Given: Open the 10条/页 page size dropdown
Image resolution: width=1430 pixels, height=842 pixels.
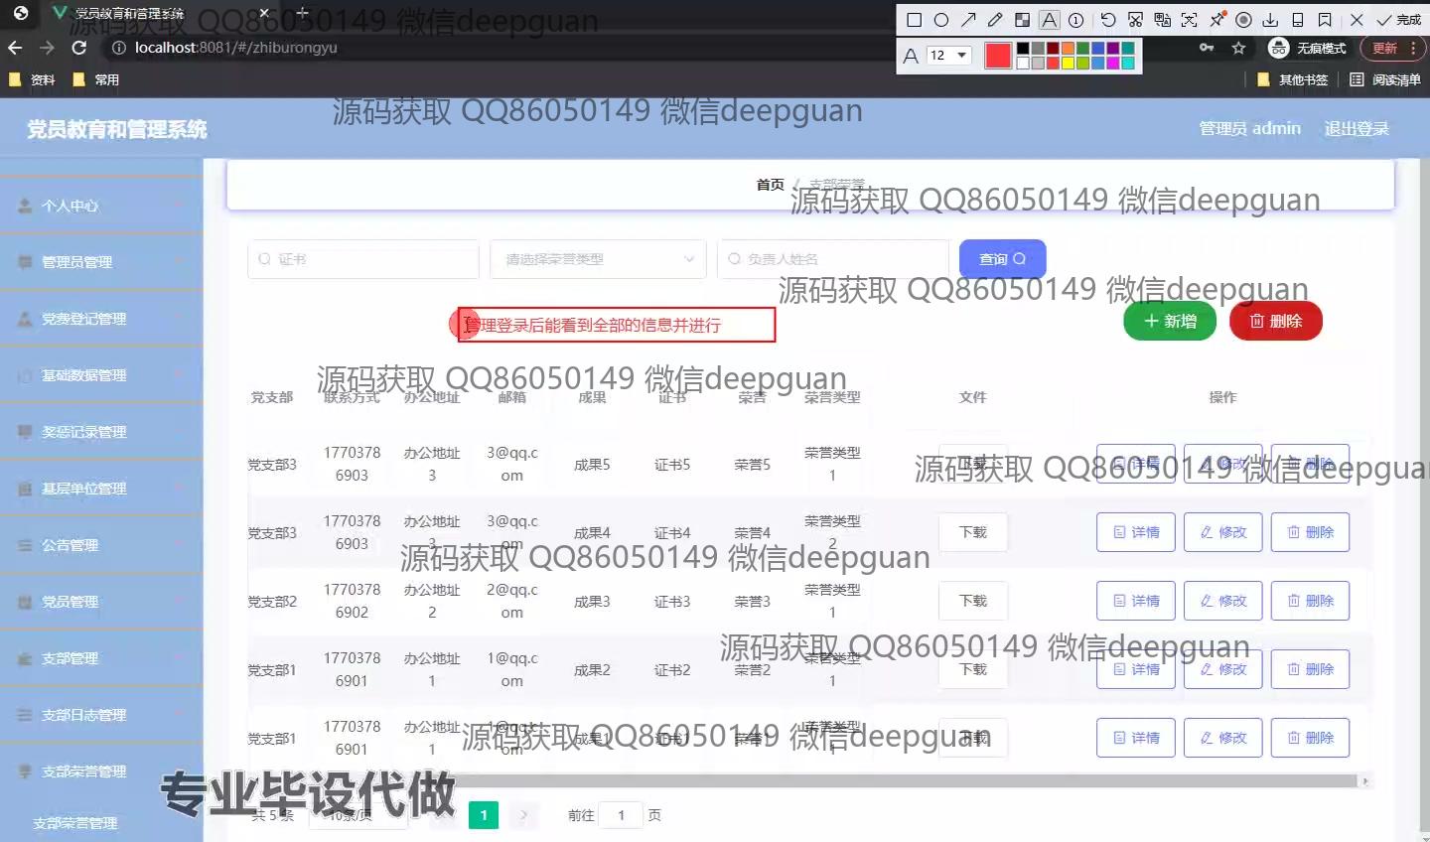Looking at the screenshot, I should pyautogui.click(x=358, y=815).
